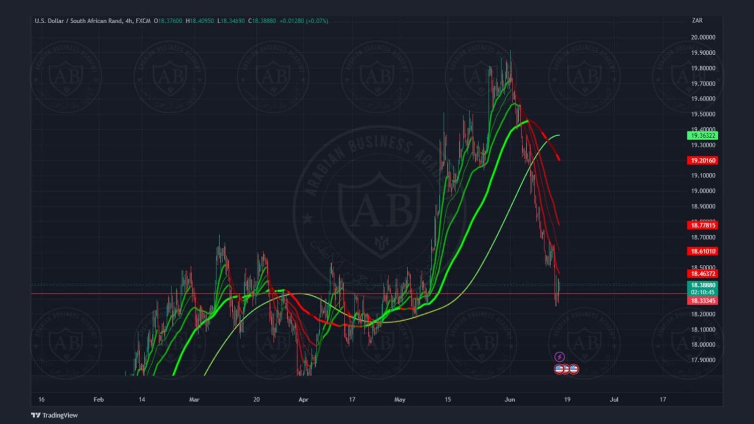Open the rightmost US flag economic event

[x=574, y=369]
